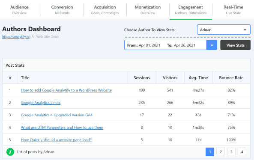The width and height of the screenshot is (254, 160).
Task: Click the 75% bounce rate cell
Action: (x=231, y=127)
